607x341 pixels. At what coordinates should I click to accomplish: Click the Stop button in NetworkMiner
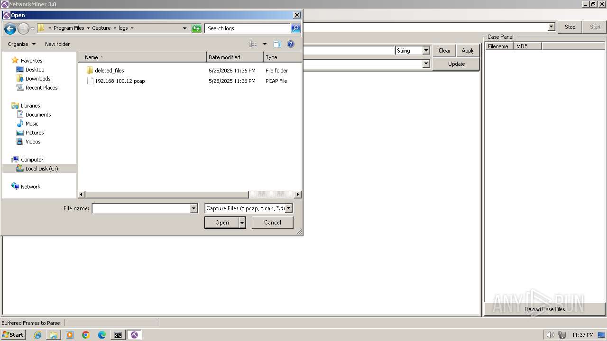click(x=570, y=27)
